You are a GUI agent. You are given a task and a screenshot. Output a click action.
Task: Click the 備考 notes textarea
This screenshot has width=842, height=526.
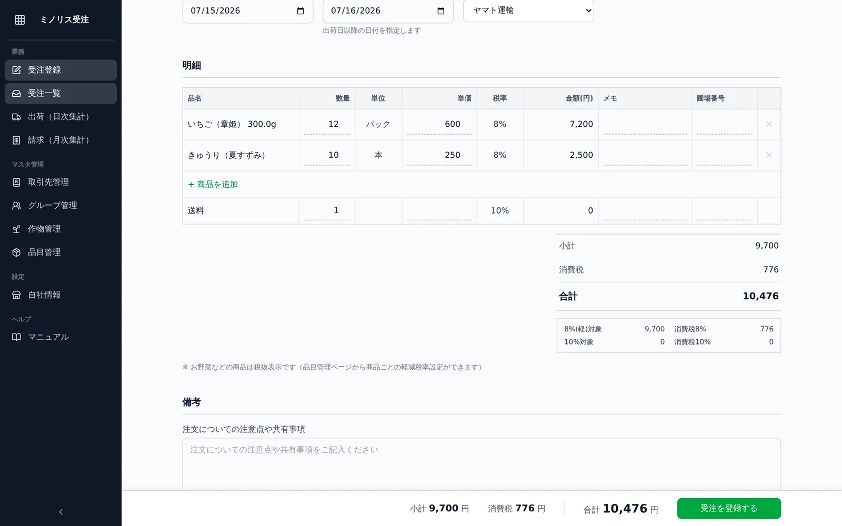482,464
